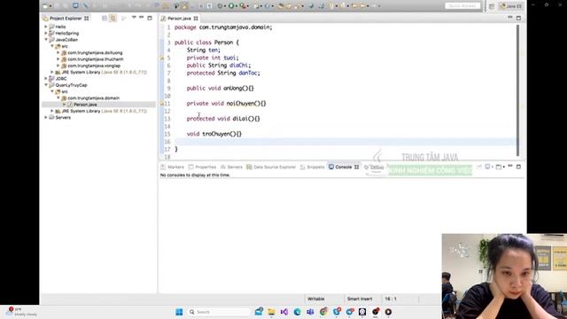Expand com.trungtamjava.thuchanh package
Image resolution: width=567 pixels, height=319 pixels.
tap(58, 59)
